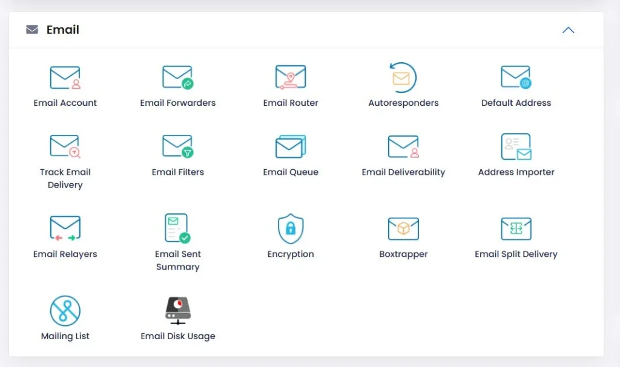Open the Email Deliverability icon
This screenshot has width=620, height=367.
click(x=403, y=146)
